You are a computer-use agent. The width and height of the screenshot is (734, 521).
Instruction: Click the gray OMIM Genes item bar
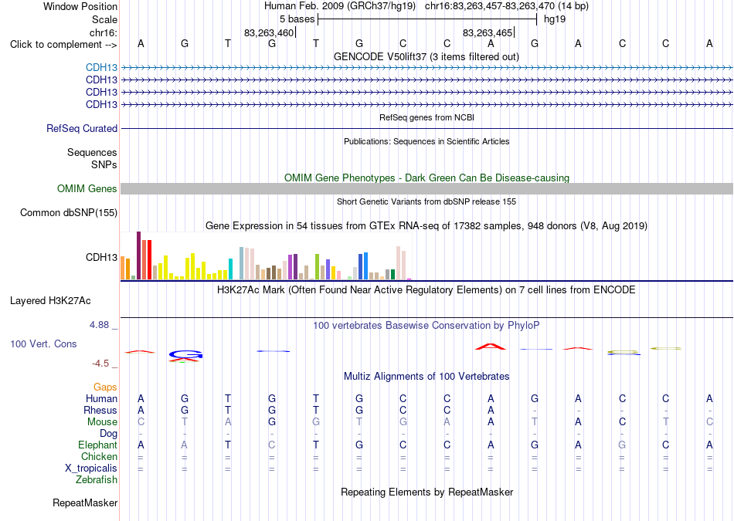[x=426, y=189]
